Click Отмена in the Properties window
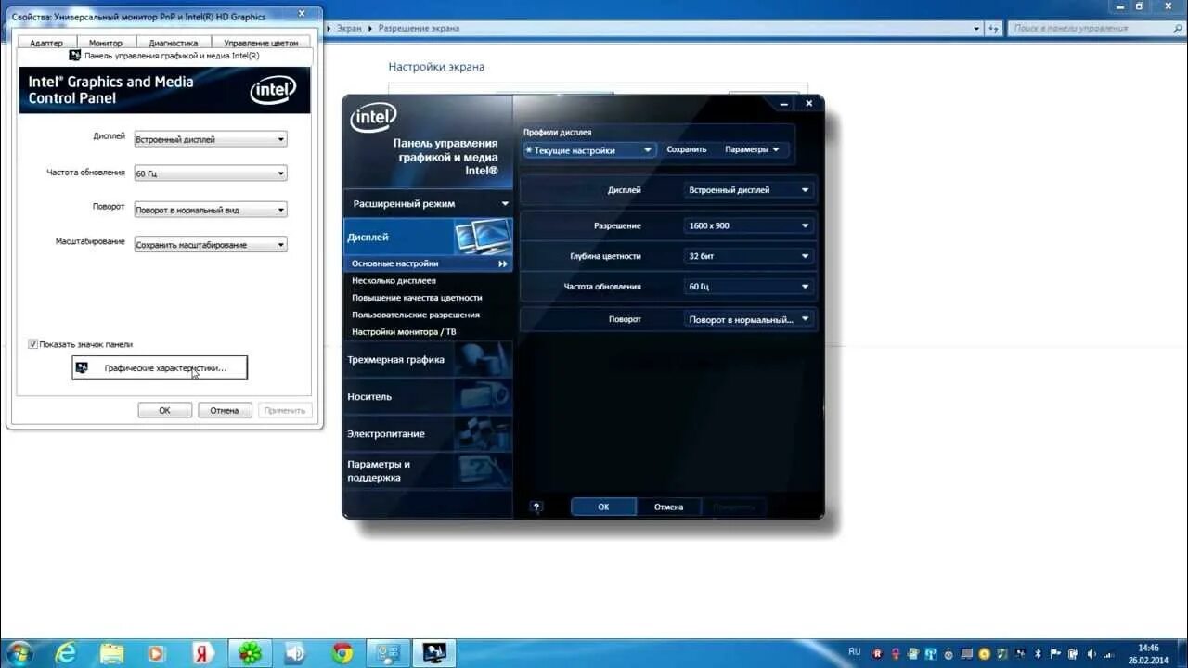Viewport: 1188px width, 668px height. pyautogui.click(x=225, y=410)
